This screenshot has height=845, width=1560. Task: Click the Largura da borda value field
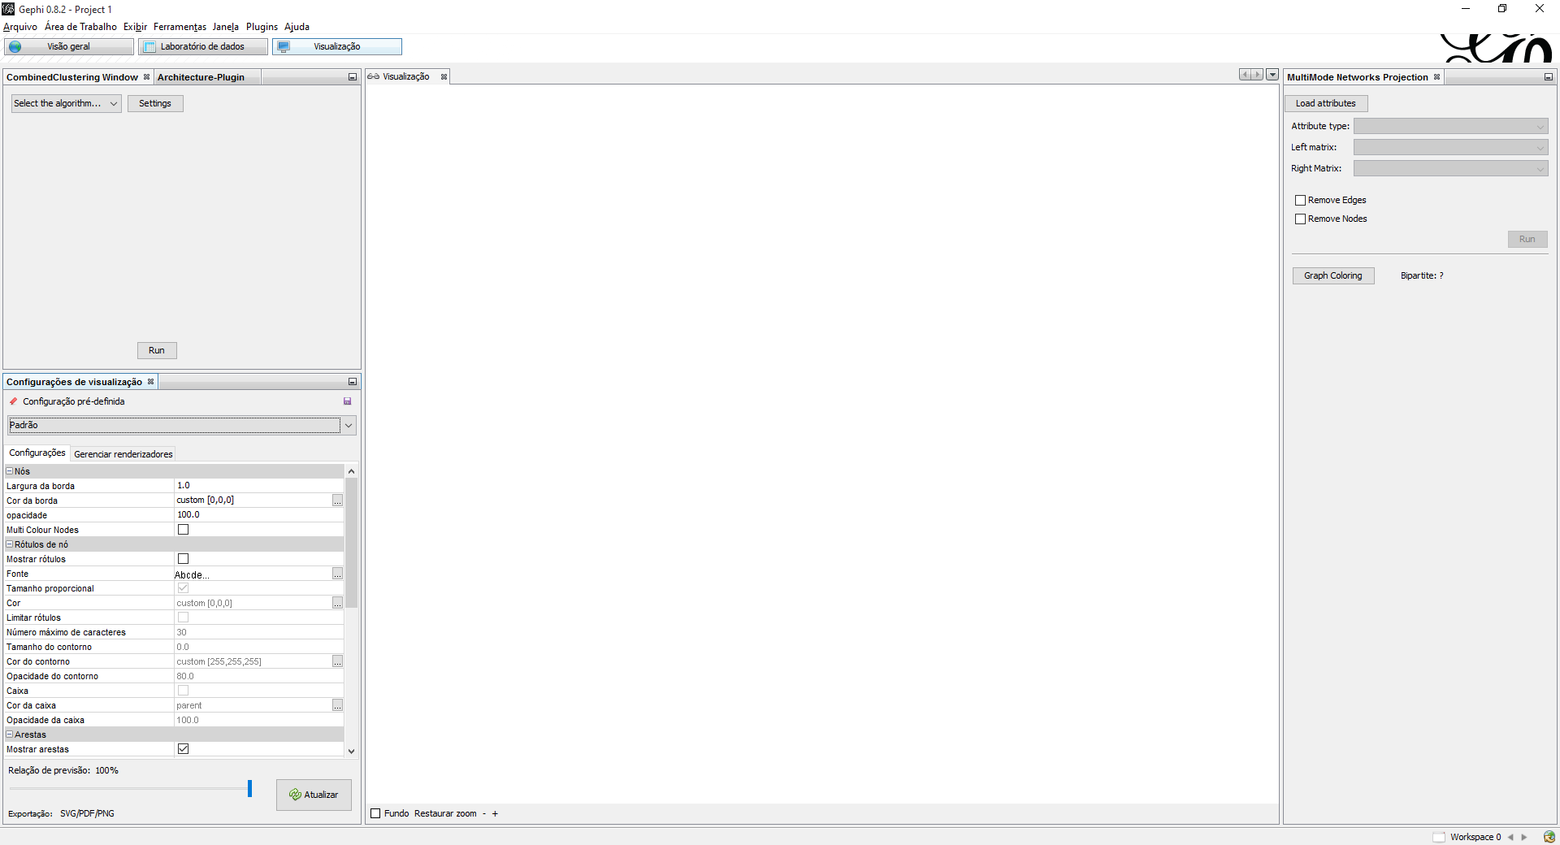(259, 486)
